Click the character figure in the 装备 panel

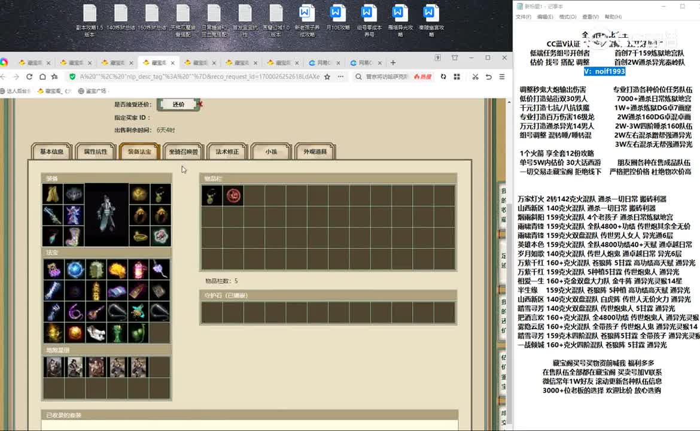(106, 214)
